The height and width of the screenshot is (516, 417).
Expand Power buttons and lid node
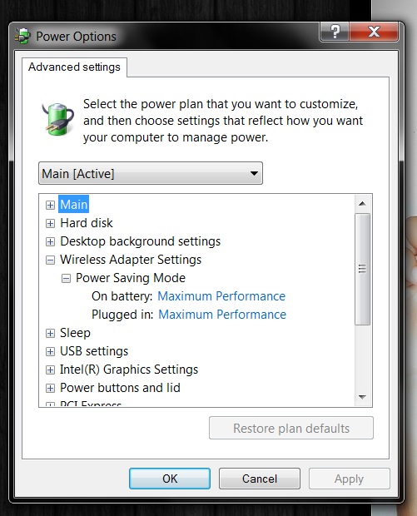[x=50, y=389]
